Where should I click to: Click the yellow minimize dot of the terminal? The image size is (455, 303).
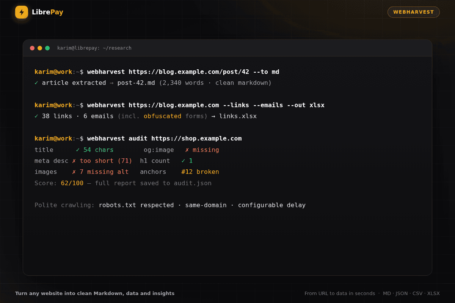click(40, 48)
